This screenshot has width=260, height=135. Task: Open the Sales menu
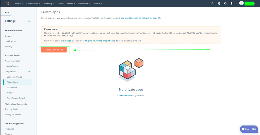pos(60,4)
